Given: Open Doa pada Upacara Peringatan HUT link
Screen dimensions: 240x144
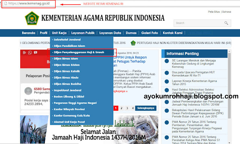Looking at the screenshot, I should pyautogui.click(x=193, y=74).
